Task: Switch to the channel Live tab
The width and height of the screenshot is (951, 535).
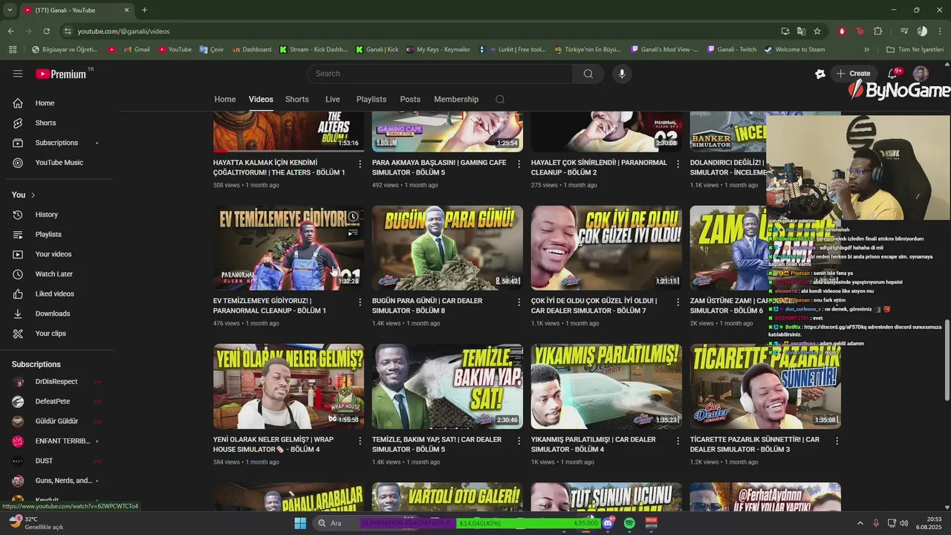Action: 333,100
